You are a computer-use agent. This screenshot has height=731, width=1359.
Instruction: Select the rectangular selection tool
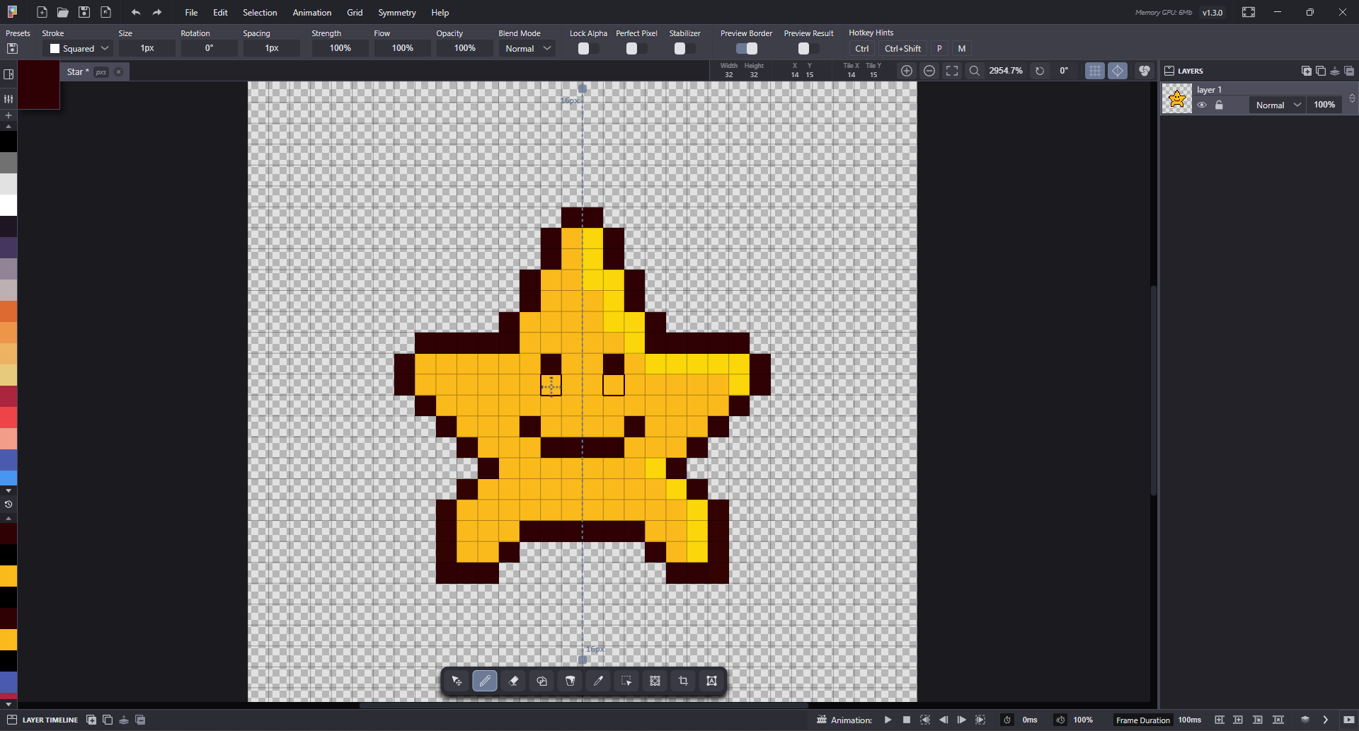coord(626,681)
